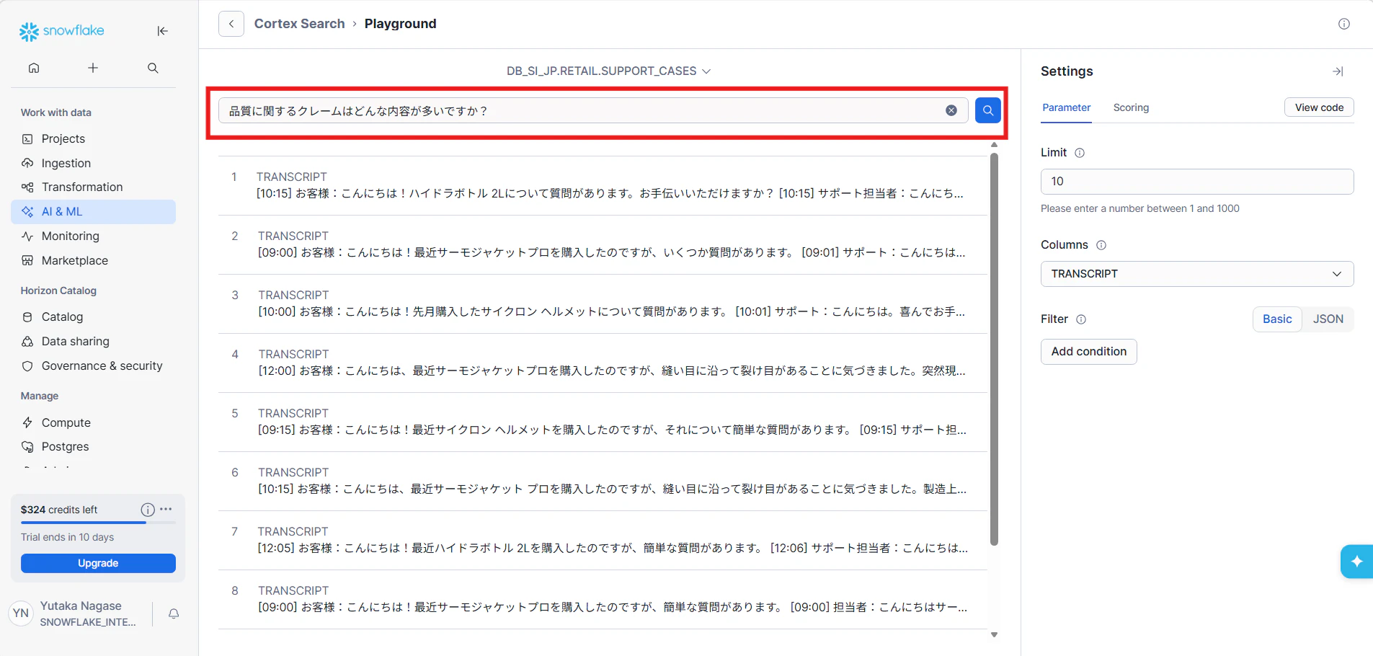Click Trial ends in 10 days text
The width and height of the screenshot is (1373, 656).
click(67, 537)
